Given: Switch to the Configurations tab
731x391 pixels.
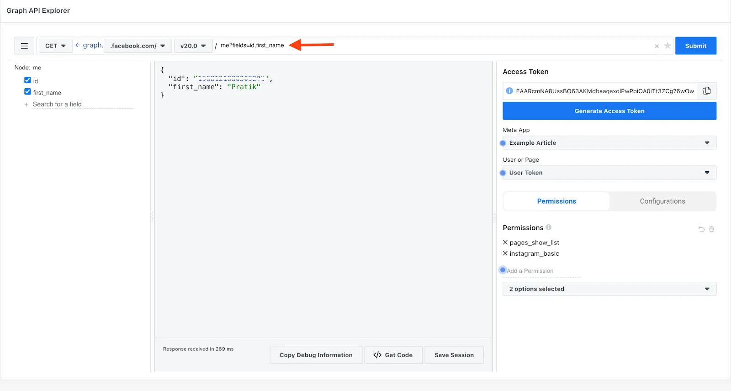Looking at the screenshot, I should click(662, 201).
